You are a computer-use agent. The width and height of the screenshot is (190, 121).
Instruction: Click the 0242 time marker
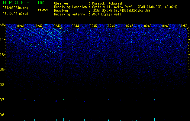(39, 26)
